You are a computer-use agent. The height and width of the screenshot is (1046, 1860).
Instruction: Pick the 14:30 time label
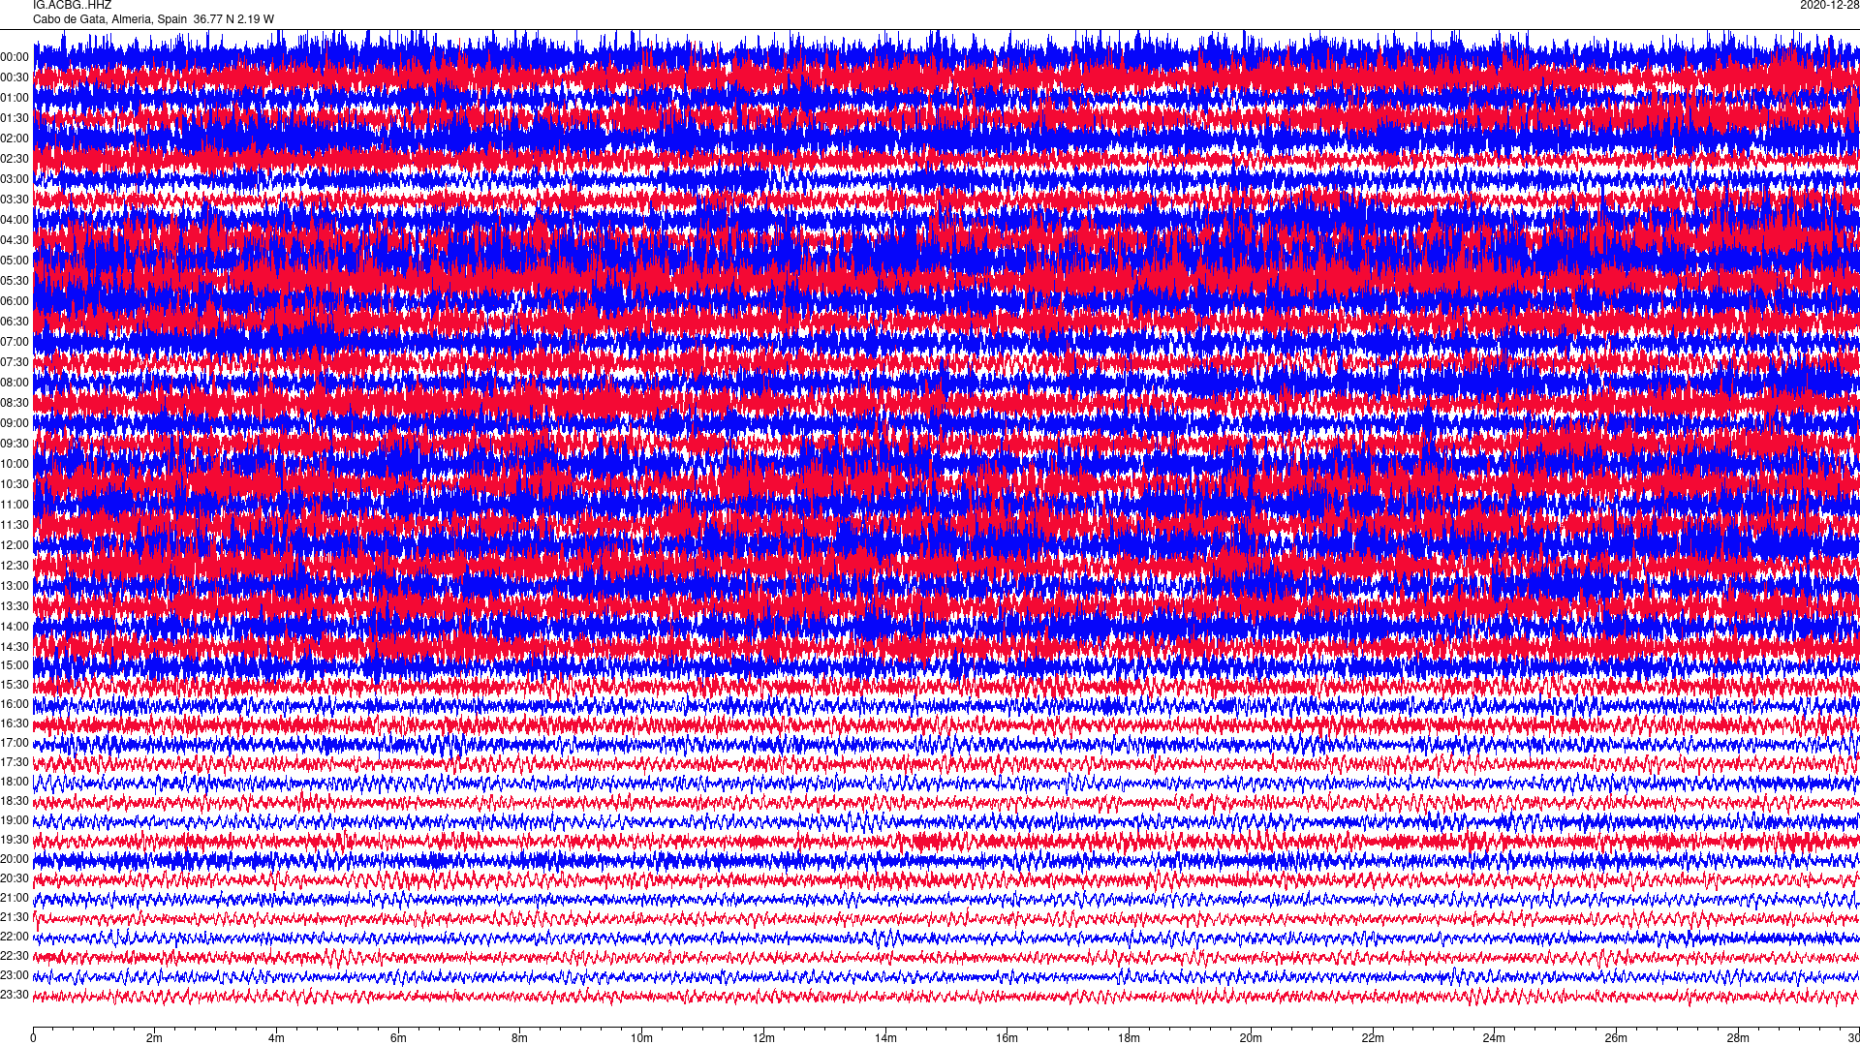coord(15,647)
